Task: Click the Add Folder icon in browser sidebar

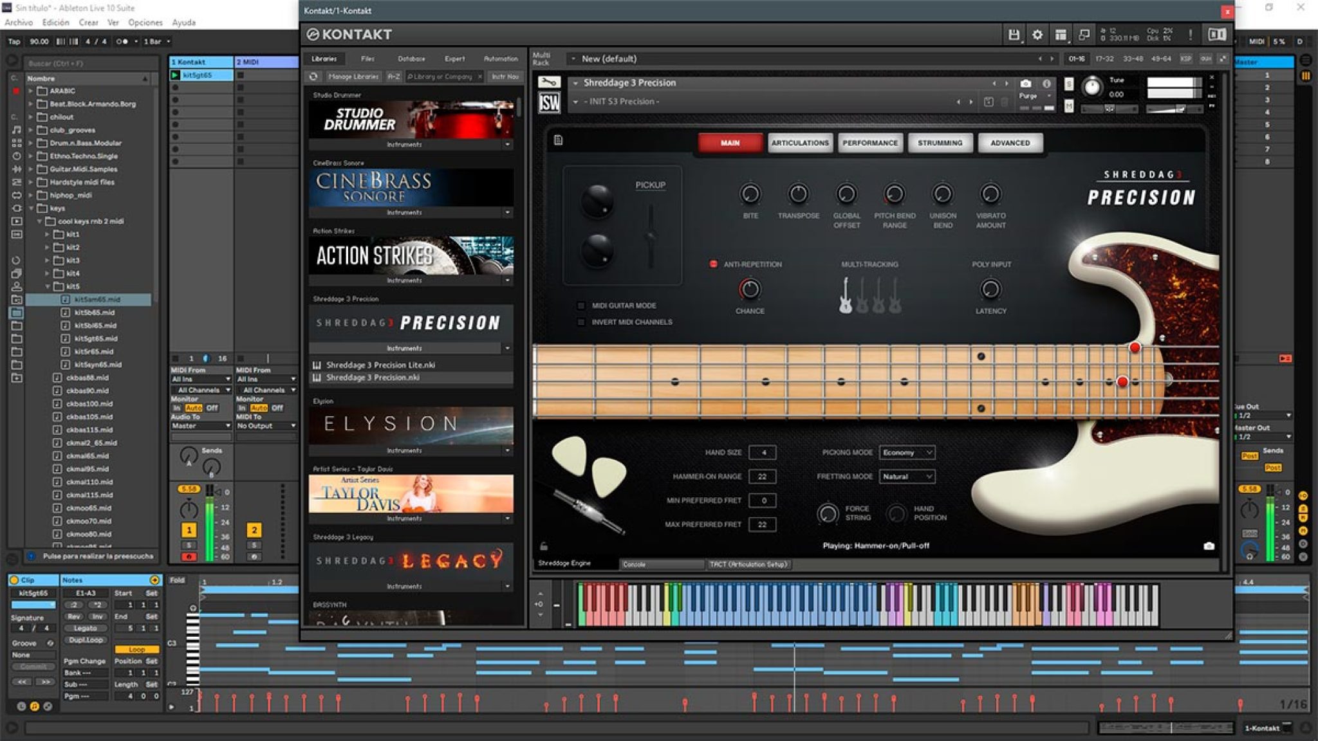Action: (x=17, y=378)
